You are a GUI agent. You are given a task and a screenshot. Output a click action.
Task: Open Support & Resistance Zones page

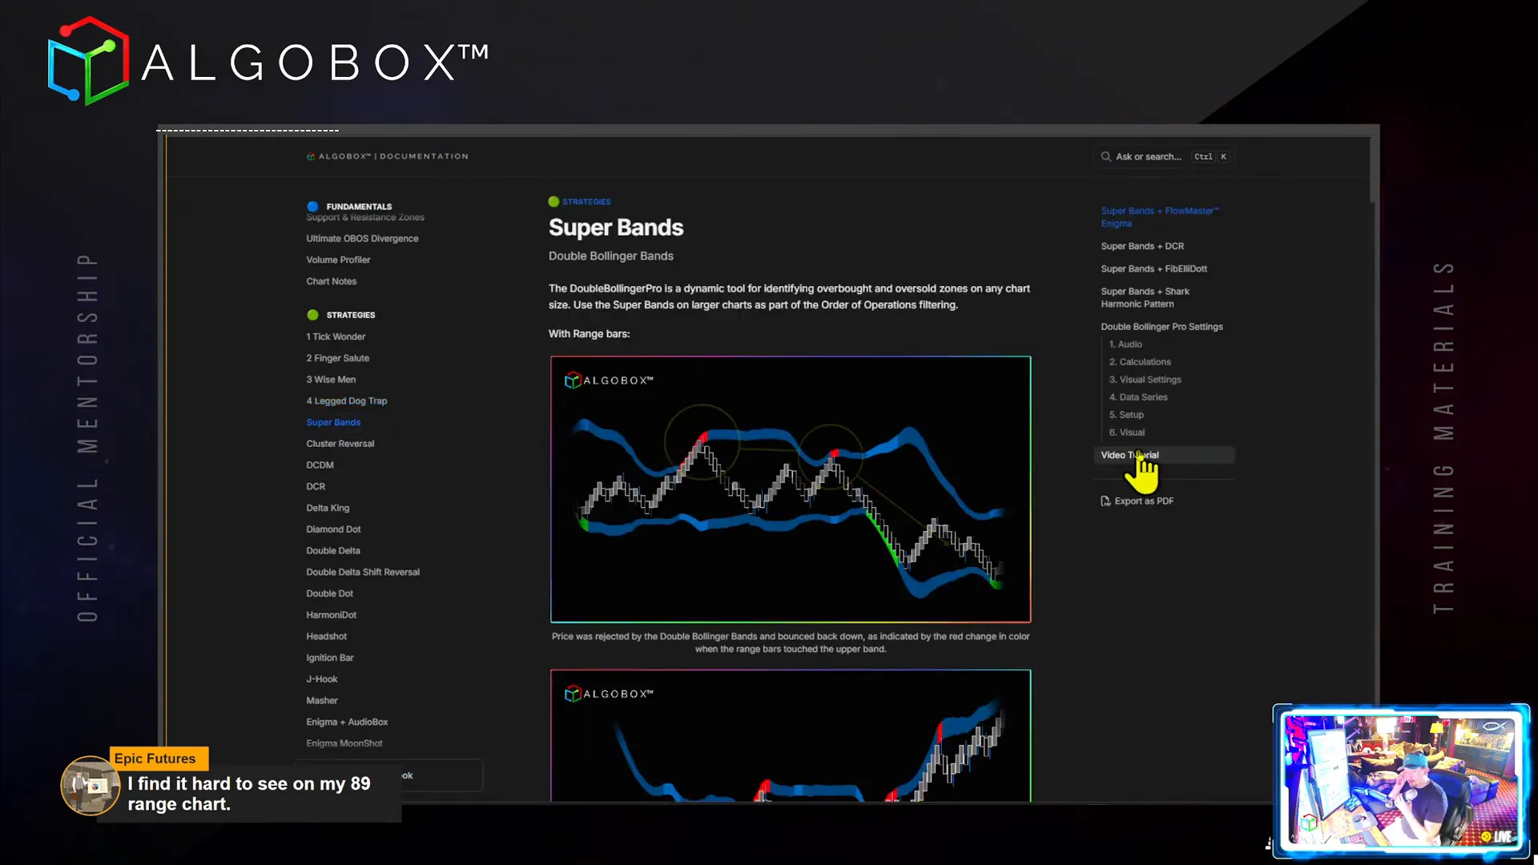(x=365, y=218)
